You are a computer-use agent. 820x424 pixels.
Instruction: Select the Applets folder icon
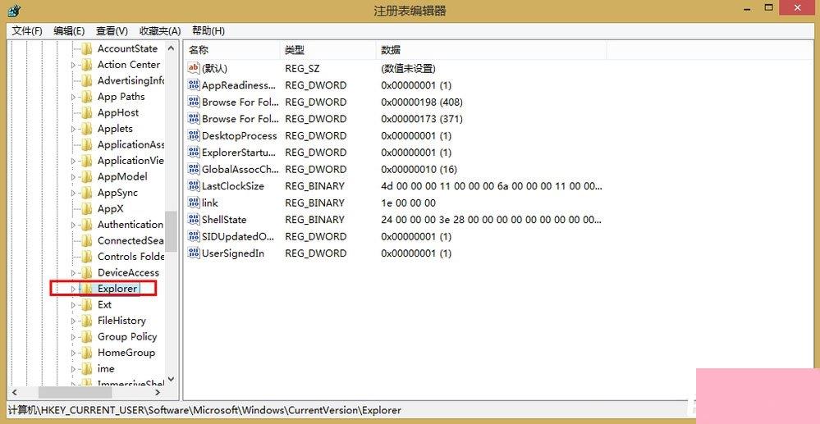(87, 129)
